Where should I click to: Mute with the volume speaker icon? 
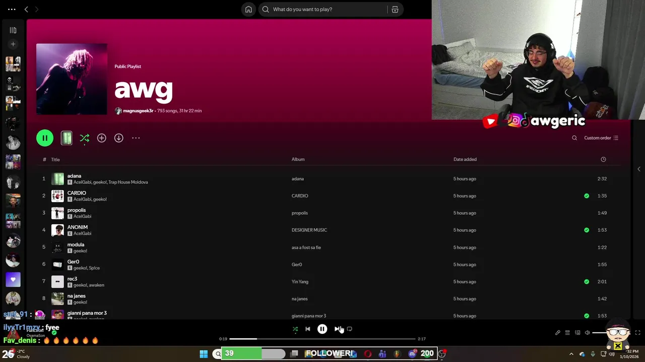pos(587,332)
